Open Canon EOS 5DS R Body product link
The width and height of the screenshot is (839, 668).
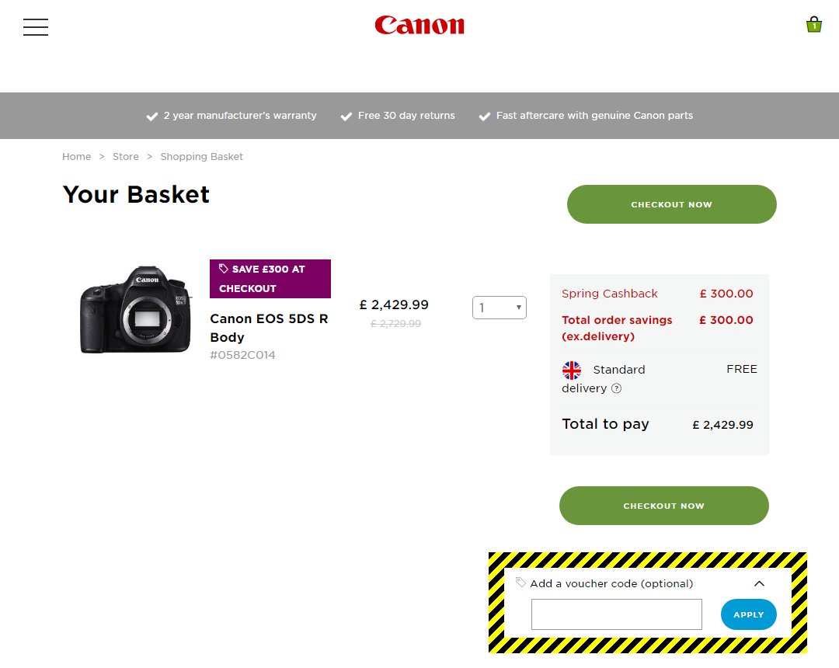click(269, 328)
